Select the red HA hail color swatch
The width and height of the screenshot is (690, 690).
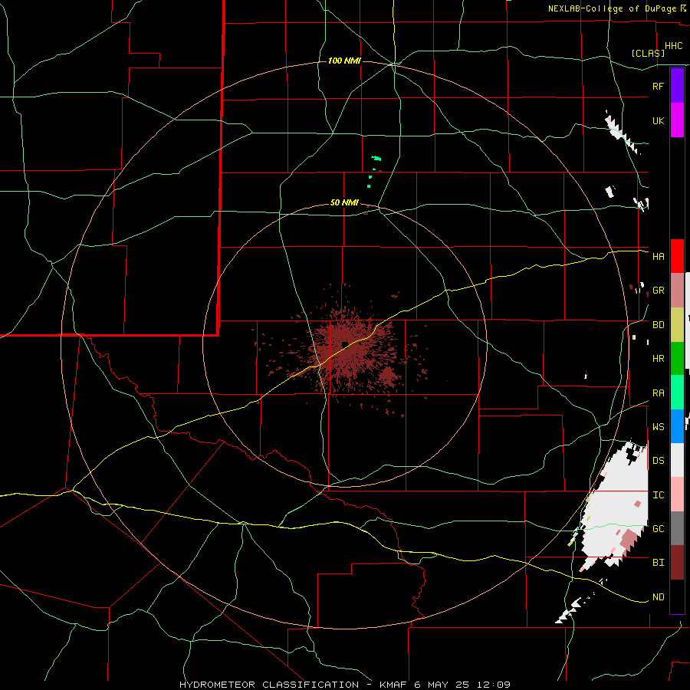point(677,256)
